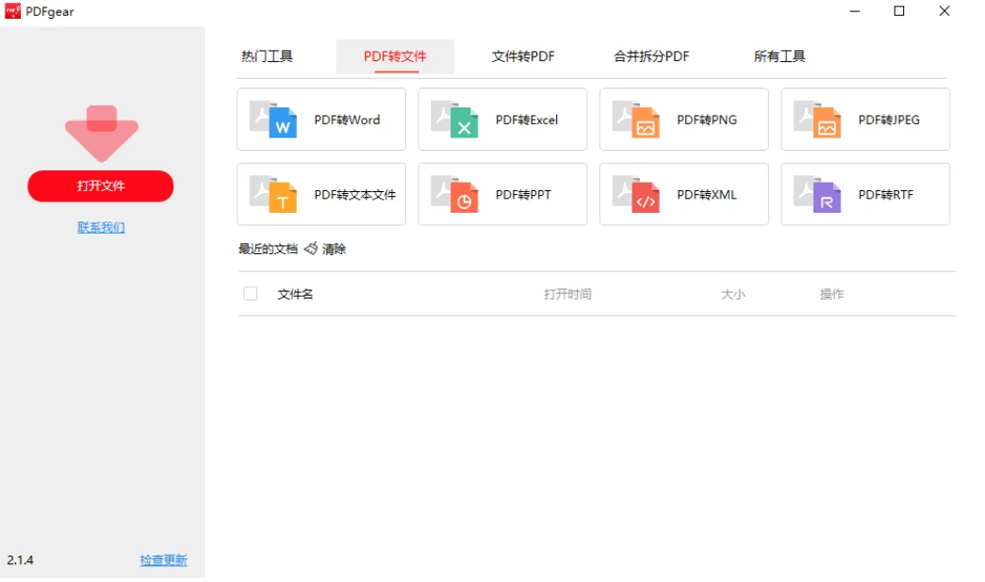Click the 检查更新 link

tap(163, 560)
